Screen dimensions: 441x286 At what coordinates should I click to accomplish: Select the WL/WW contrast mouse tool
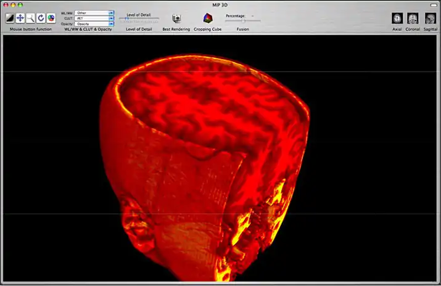(10, 18)
